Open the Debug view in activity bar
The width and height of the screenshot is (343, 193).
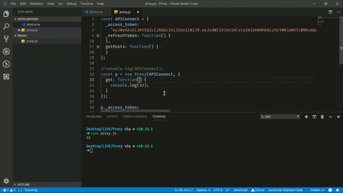[6, 51]
